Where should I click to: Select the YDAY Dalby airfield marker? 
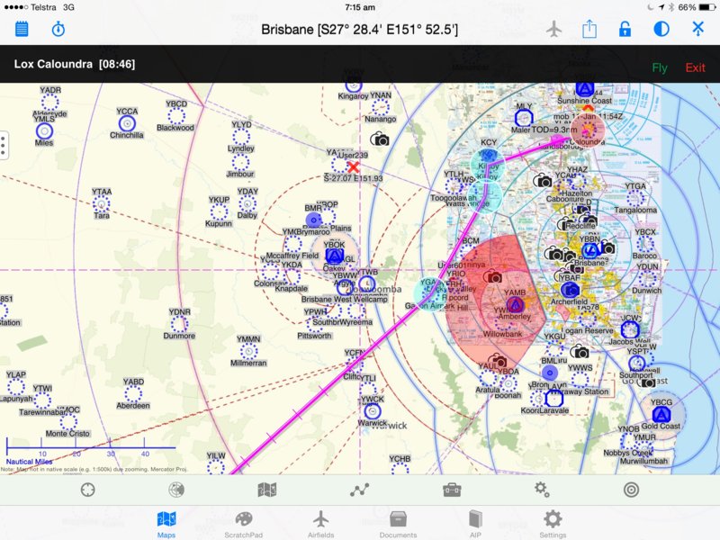click(247, 203)
